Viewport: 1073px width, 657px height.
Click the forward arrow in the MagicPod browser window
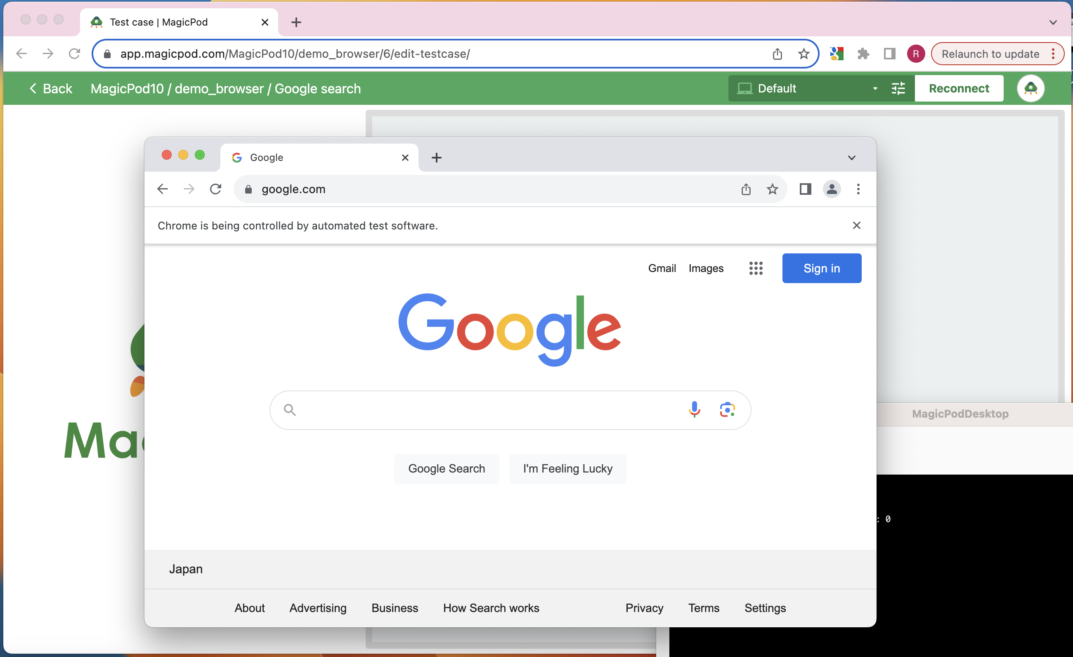tap(48, 54)
